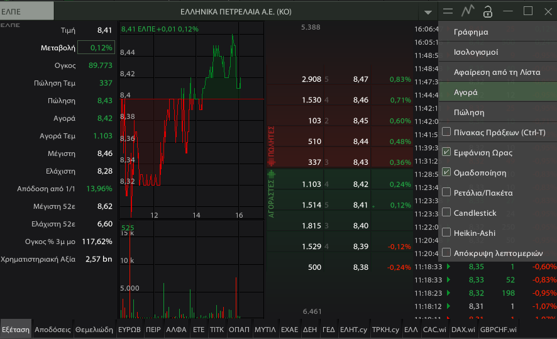Click the bid price 8,40 row
Viewport: 557px width, 339px height.
(340, 226)
